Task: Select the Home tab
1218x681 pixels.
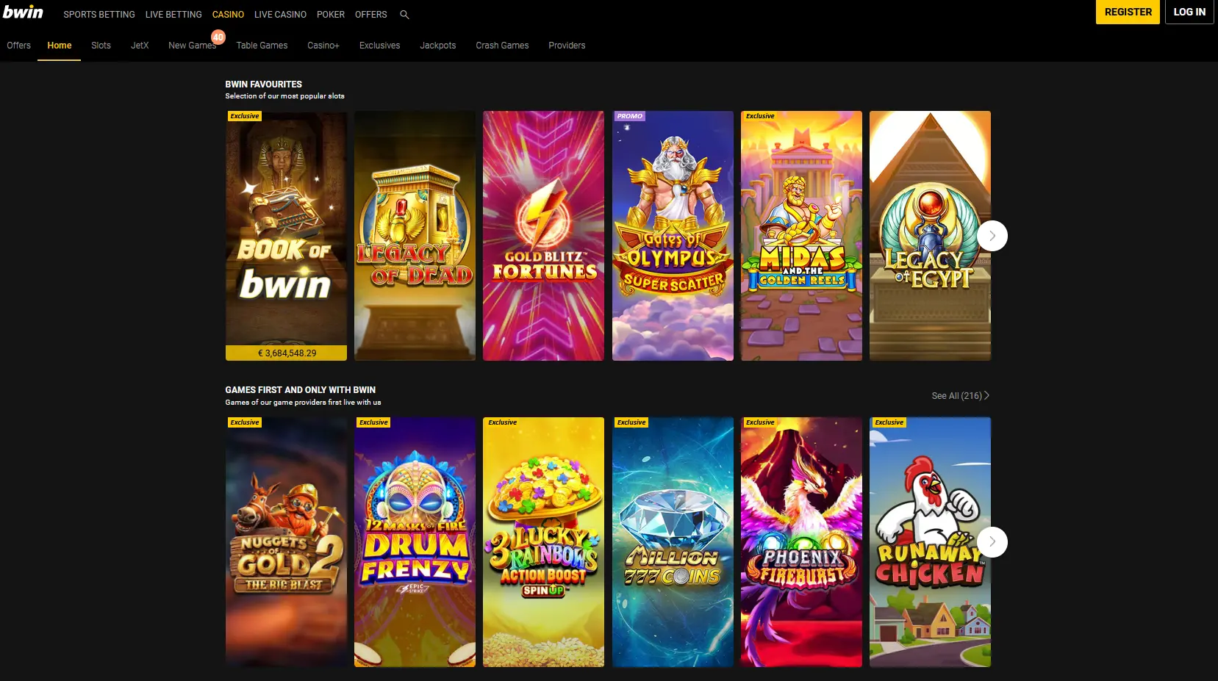Action: point(60,46)
